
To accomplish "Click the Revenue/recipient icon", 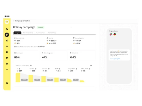I will [x=74, y=38].
